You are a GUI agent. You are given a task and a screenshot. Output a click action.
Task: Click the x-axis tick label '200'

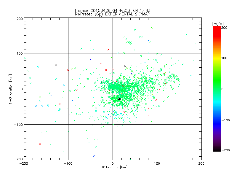201,163
